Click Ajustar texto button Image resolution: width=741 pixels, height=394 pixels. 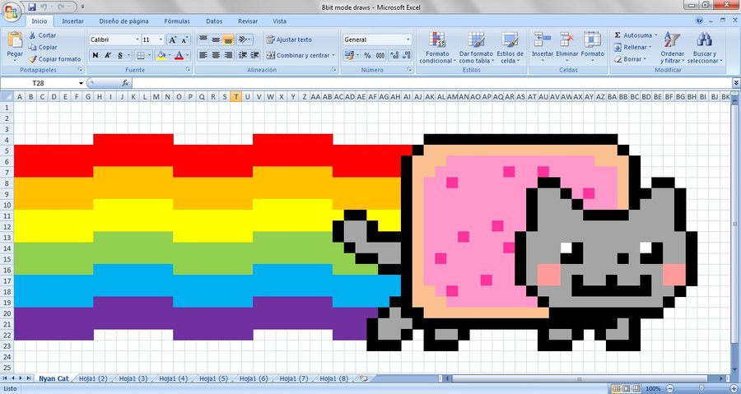pos(289,39)
